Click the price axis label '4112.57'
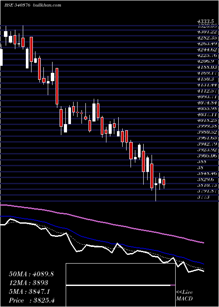Screen dimensions: 219x307 tap(207, 91)
